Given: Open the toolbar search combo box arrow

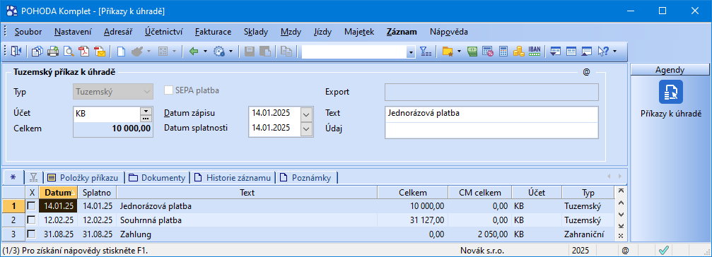Looking at the screenshot, I should pyautogui.click(x=411, y=52).
